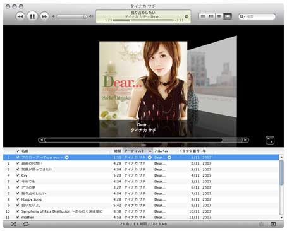Click the track list vertical scrollbar thumb

[x=281, y=172]
